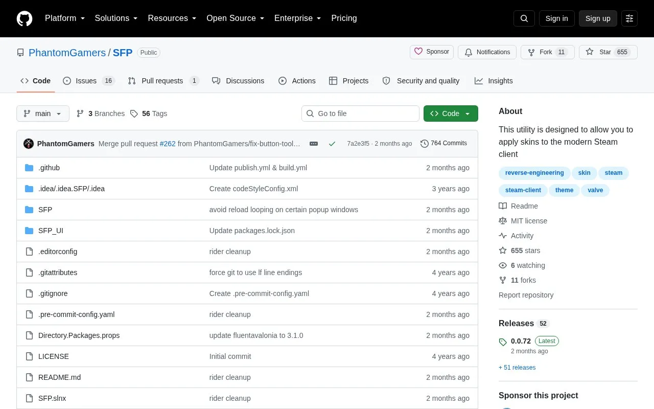This screenshot has height=409, width=654.
Task: Expand the Platform menu
Action: click(65, 18)
